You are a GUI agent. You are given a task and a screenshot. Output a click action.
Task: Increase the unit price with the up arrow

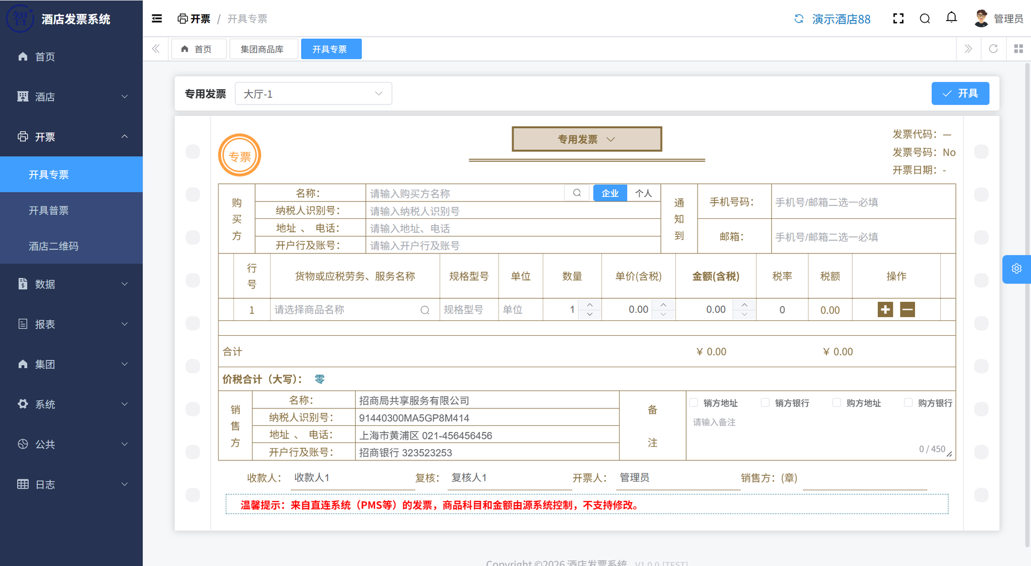(663, 305)
